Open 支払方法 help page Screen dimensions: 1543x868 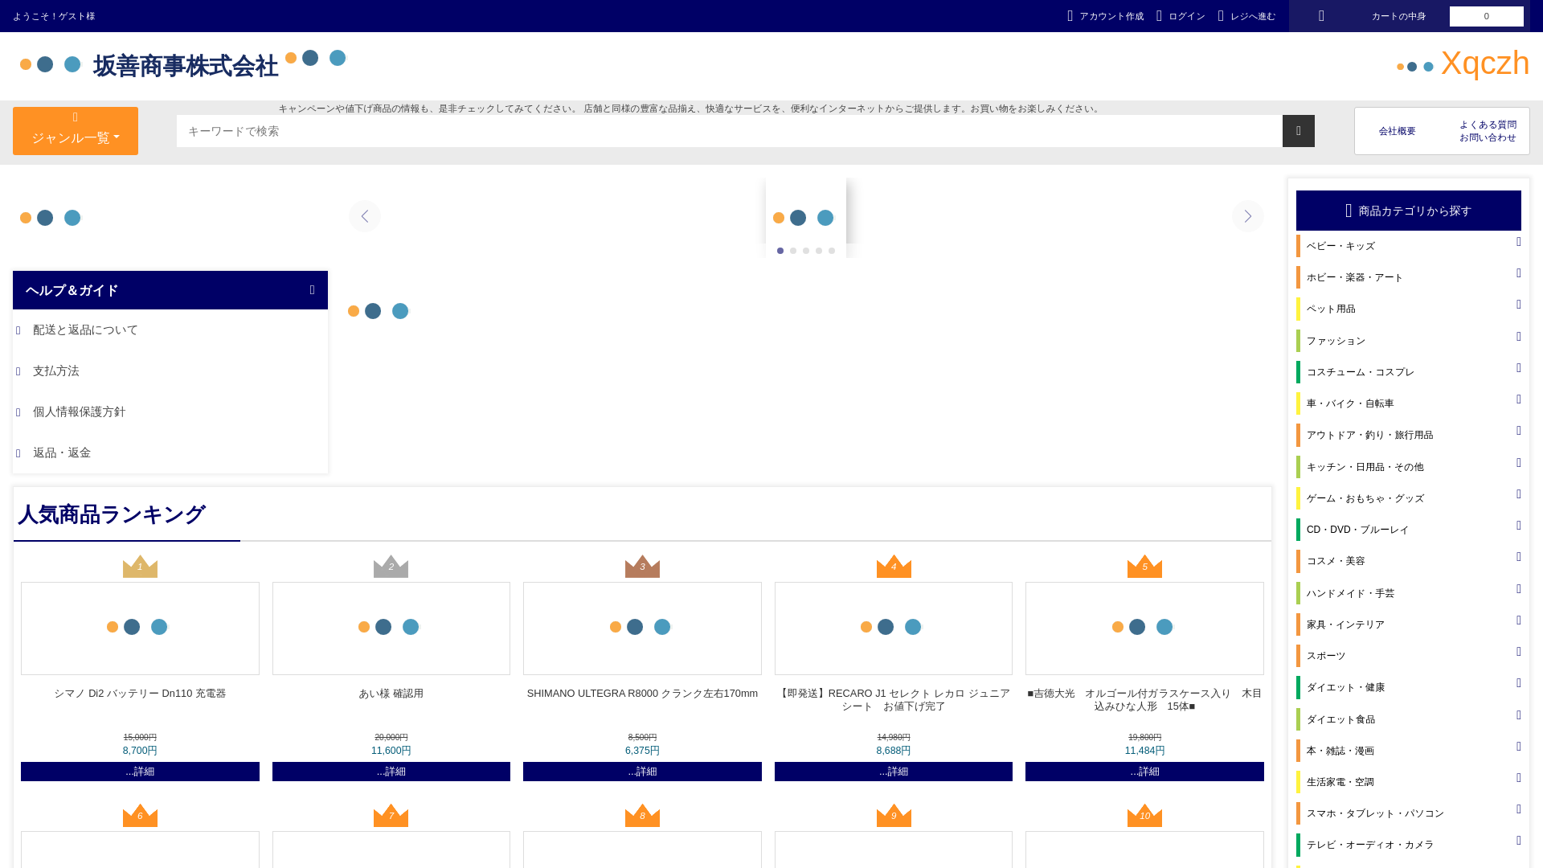[56, 371]
